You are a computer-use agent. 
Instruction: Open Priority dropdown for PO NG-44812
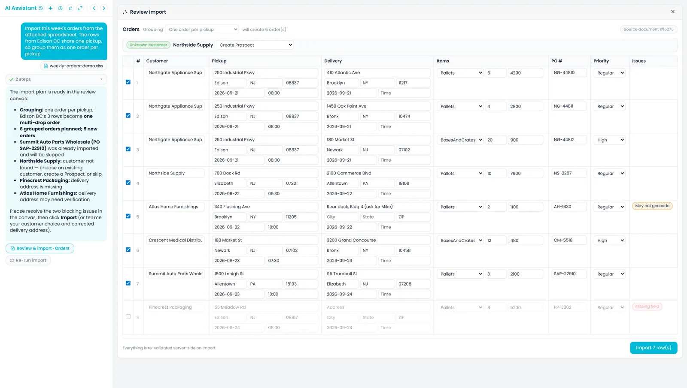point(610,140)
